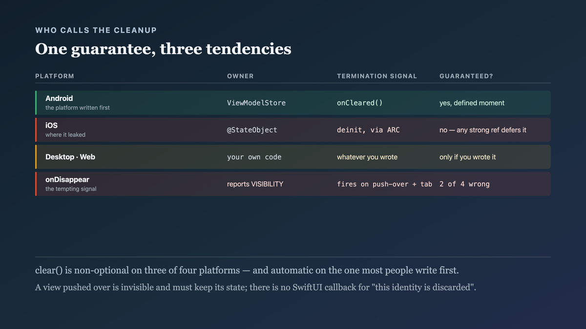Click 'where it leaked' subtitle
586x329 pixels.
click(65, 135)
